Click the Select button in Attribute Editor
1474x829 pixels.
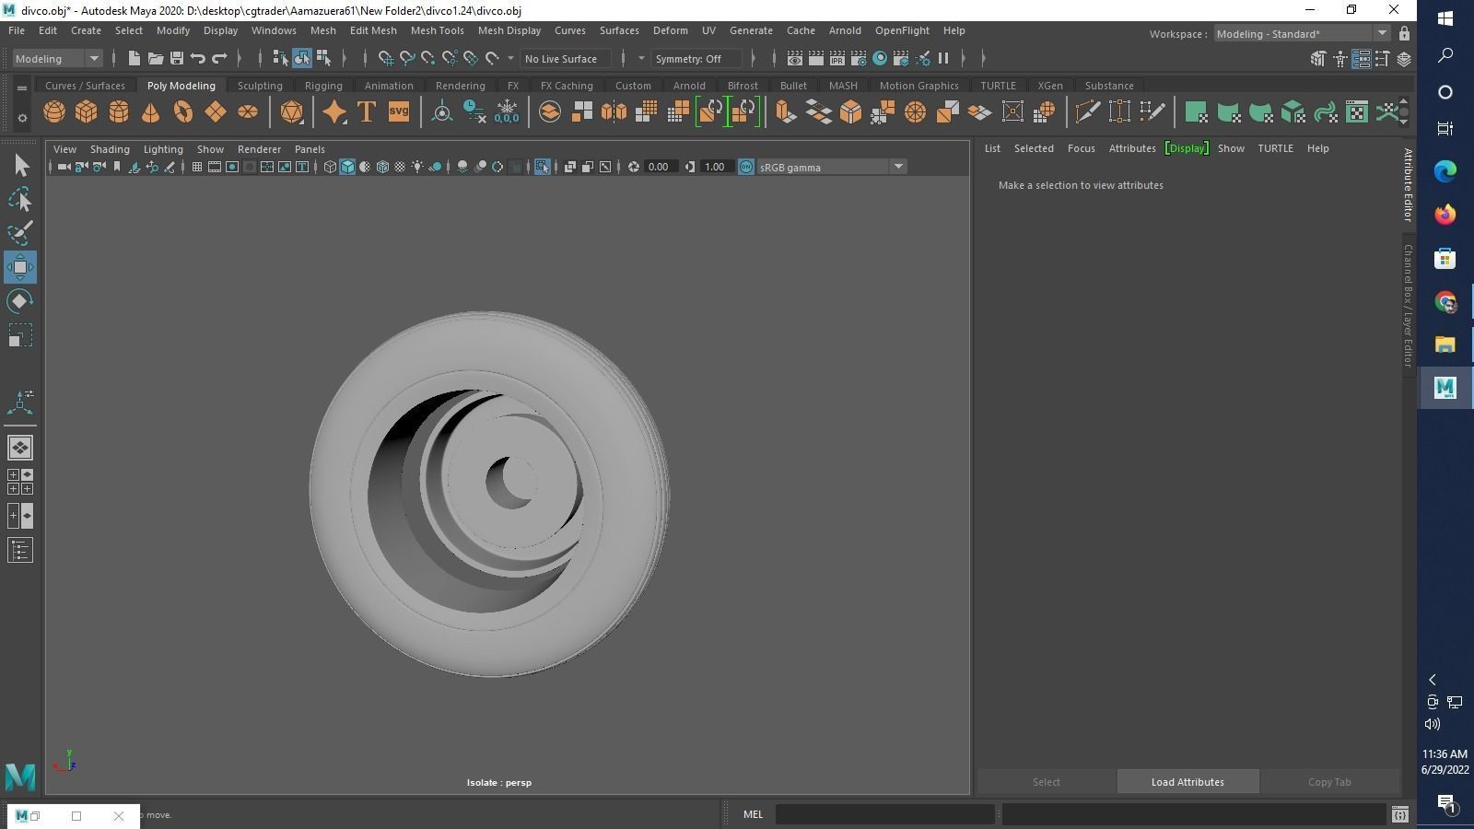[1047, 782]
